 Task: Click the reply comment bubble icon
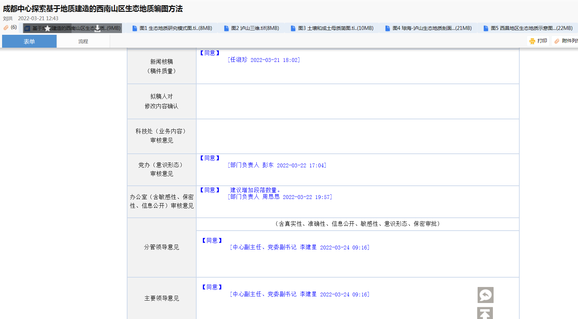pos(485,295)
